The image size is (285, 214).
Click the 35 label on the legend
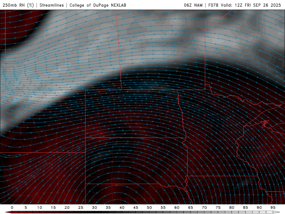tap(108, 208)
